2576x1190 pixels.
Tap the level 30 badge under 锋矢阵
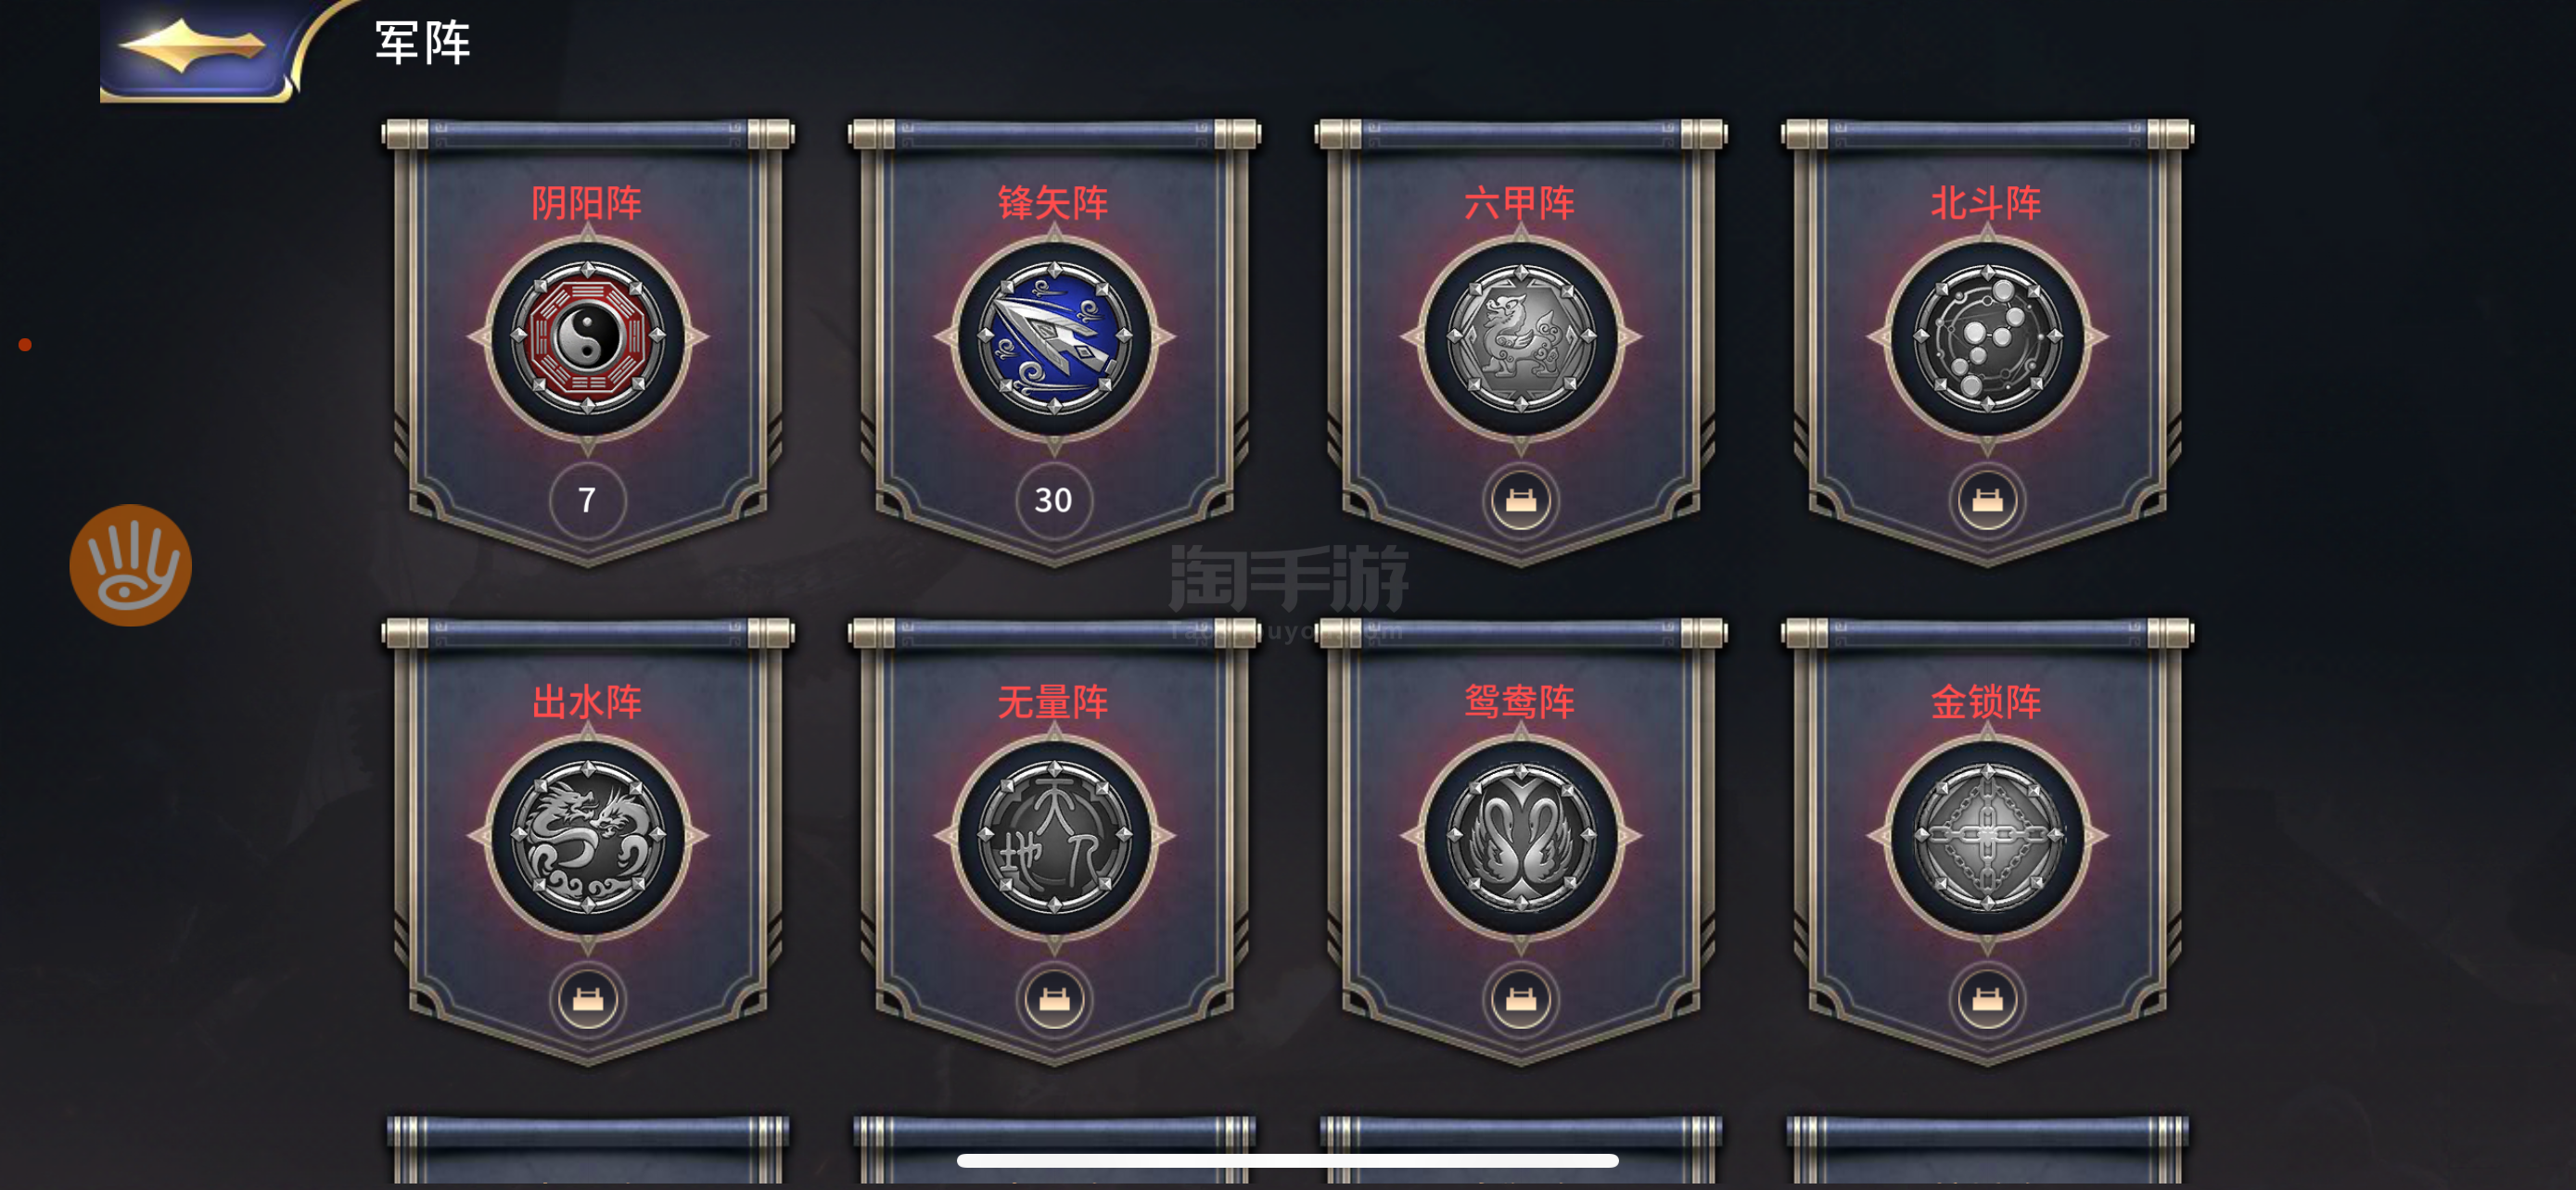[x=1054, y=500]
